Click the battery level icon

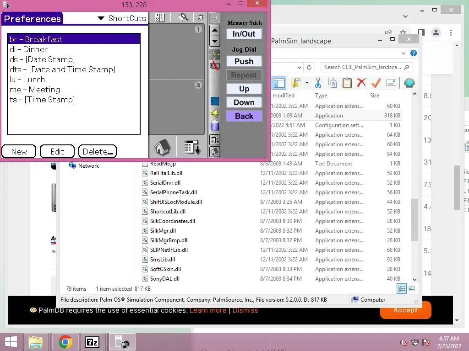click(x=215, y=125)
